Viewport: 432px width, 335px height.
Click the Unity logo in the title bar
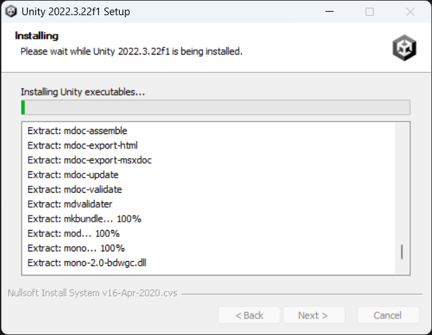pos(11,12)
